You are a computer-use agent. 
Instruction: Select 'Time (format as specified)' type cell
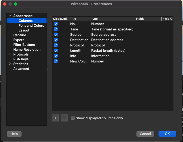pos(112,29)
